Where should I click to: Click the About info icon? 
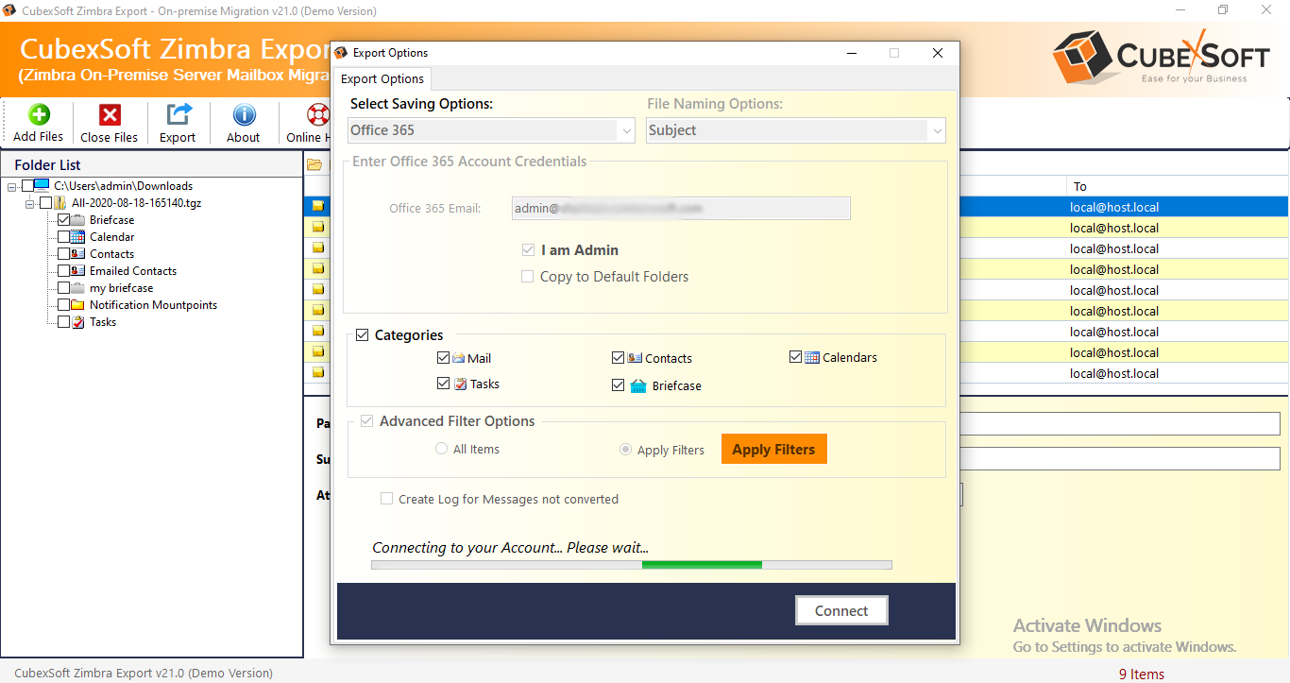pos(244,115)
